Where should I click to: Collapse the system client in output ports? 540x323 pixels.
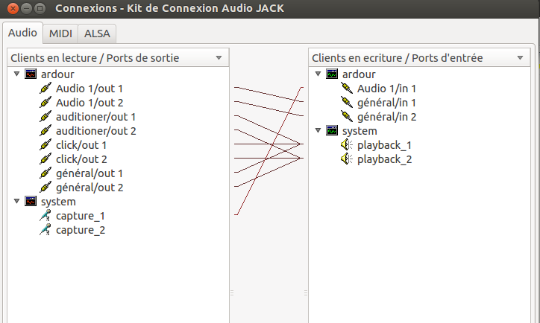tap(16, 202)
